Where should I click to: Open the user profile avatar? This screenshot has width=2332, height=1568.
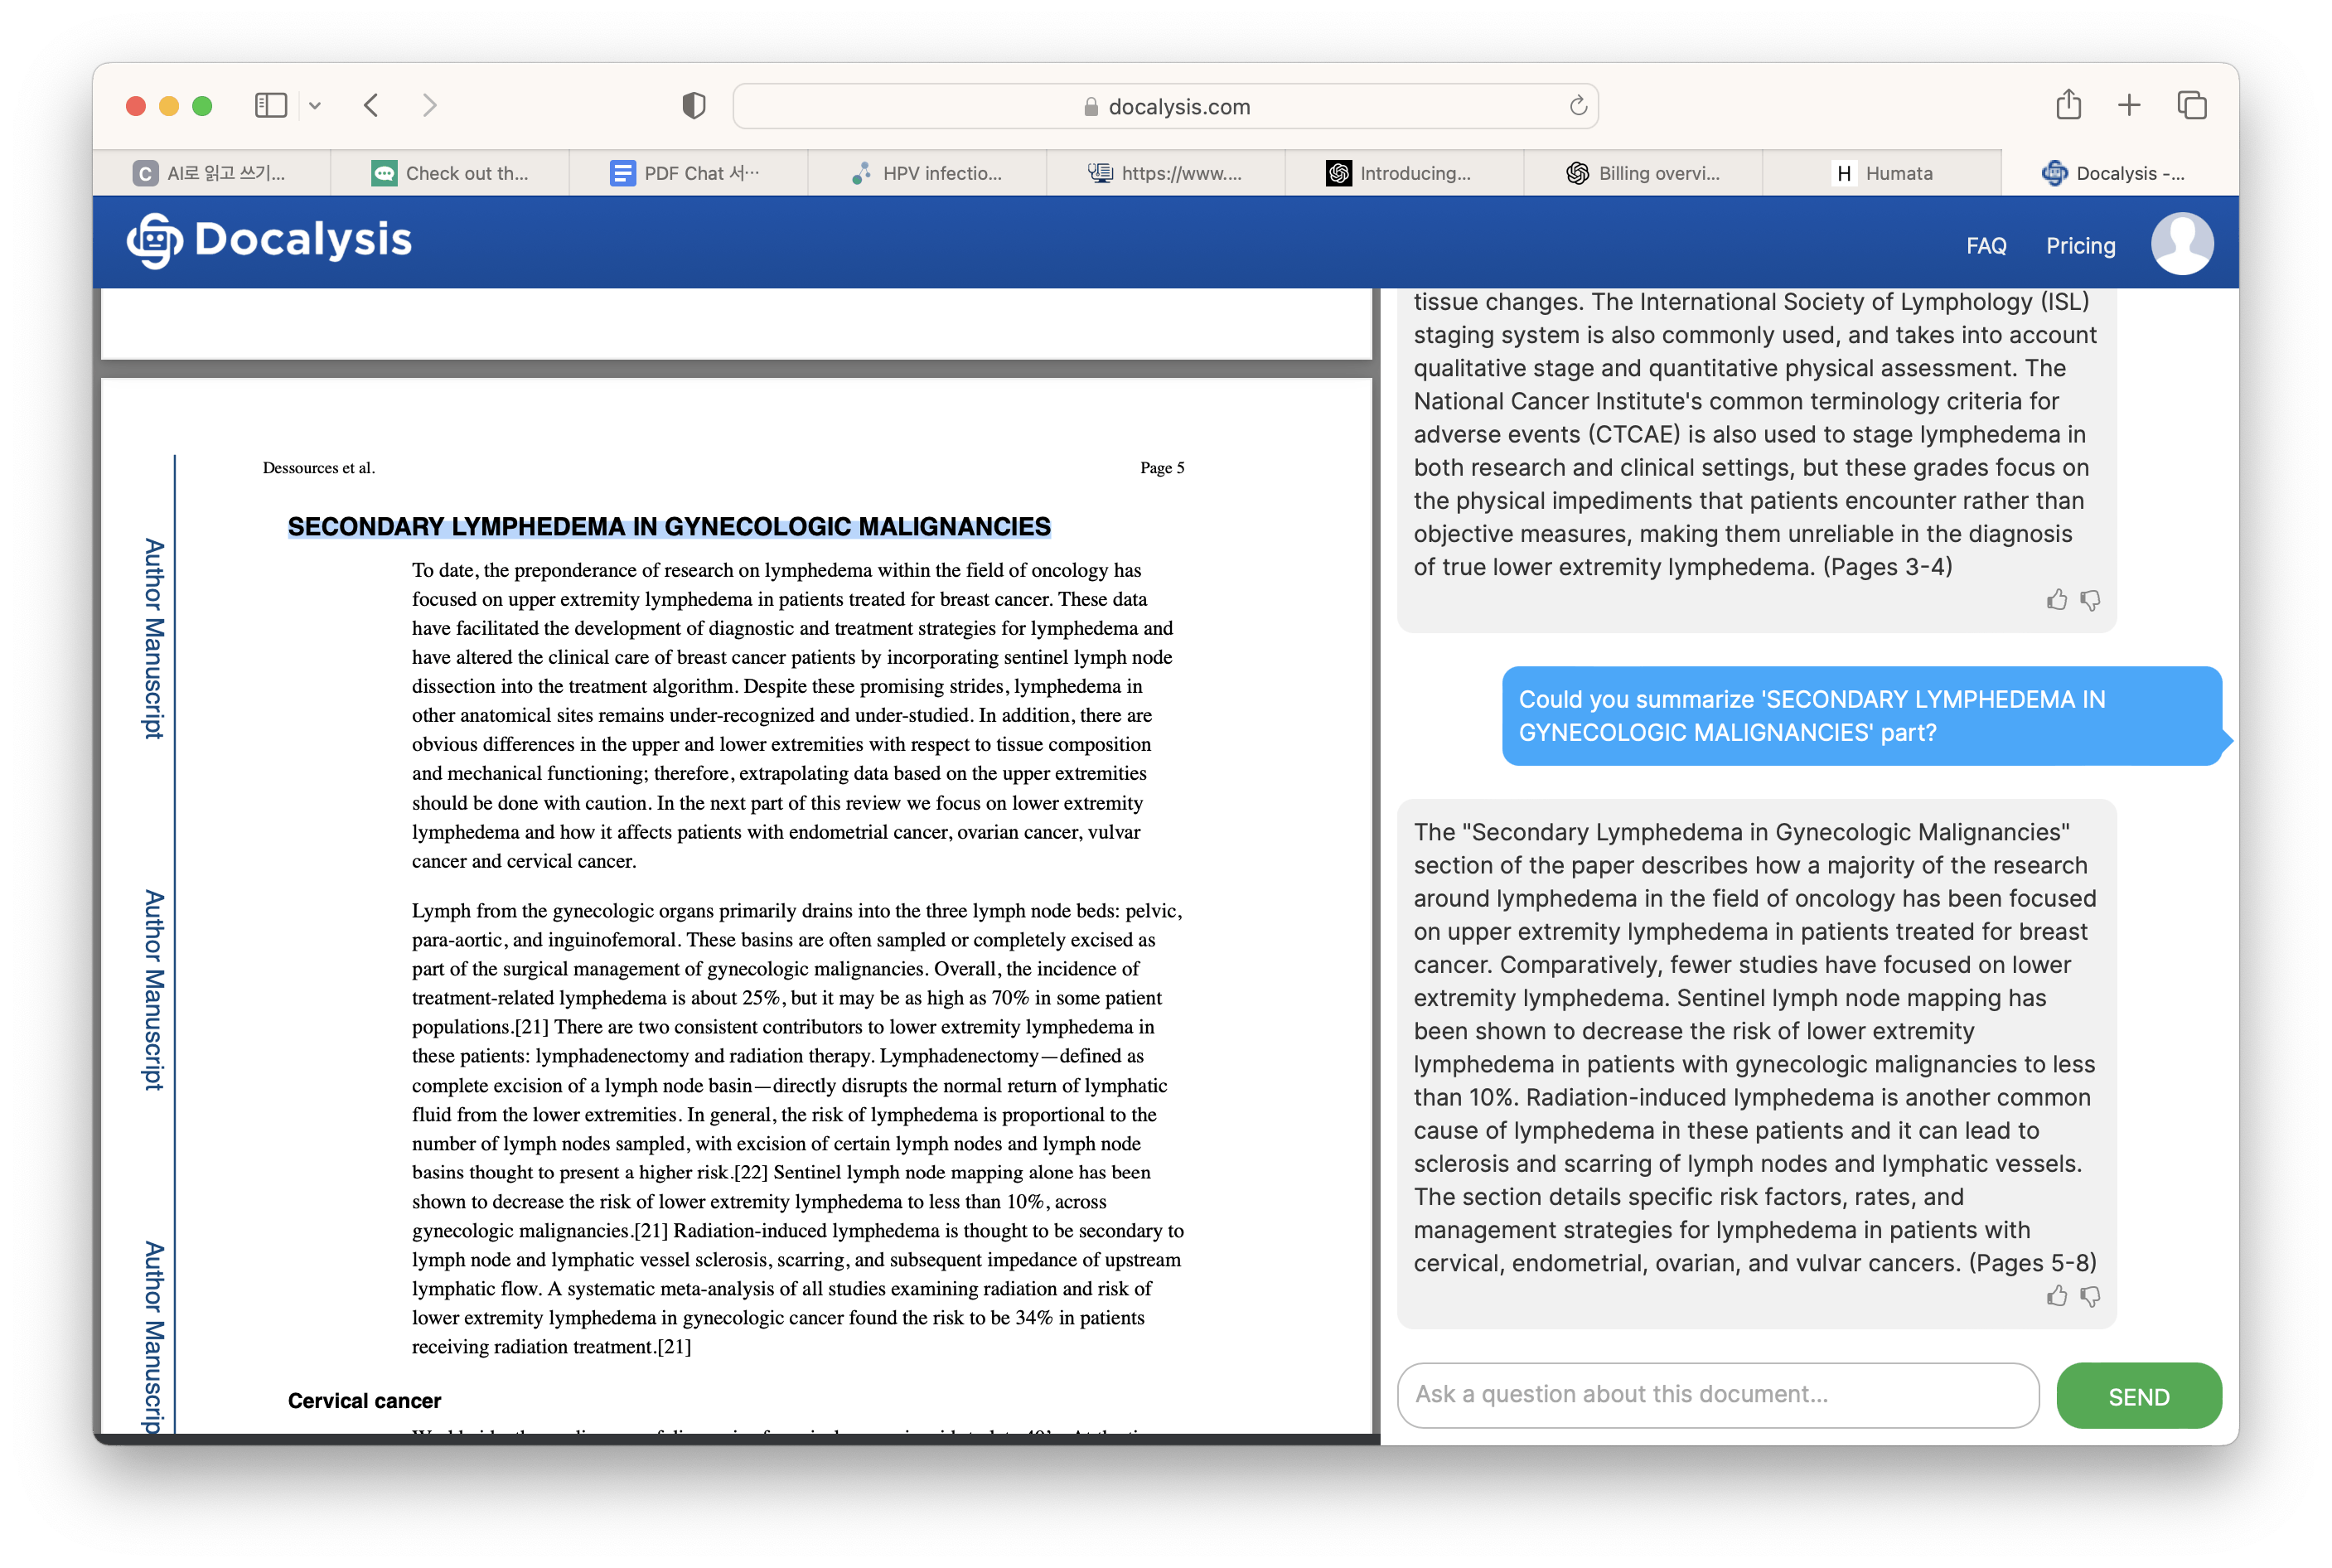point(2181,243)
